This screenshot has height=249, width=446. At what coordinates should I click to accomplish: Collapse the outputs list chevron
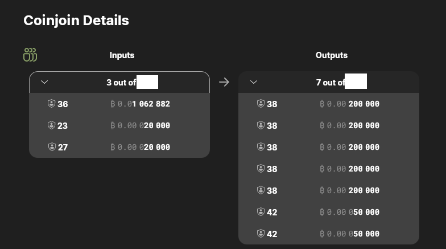254,82
